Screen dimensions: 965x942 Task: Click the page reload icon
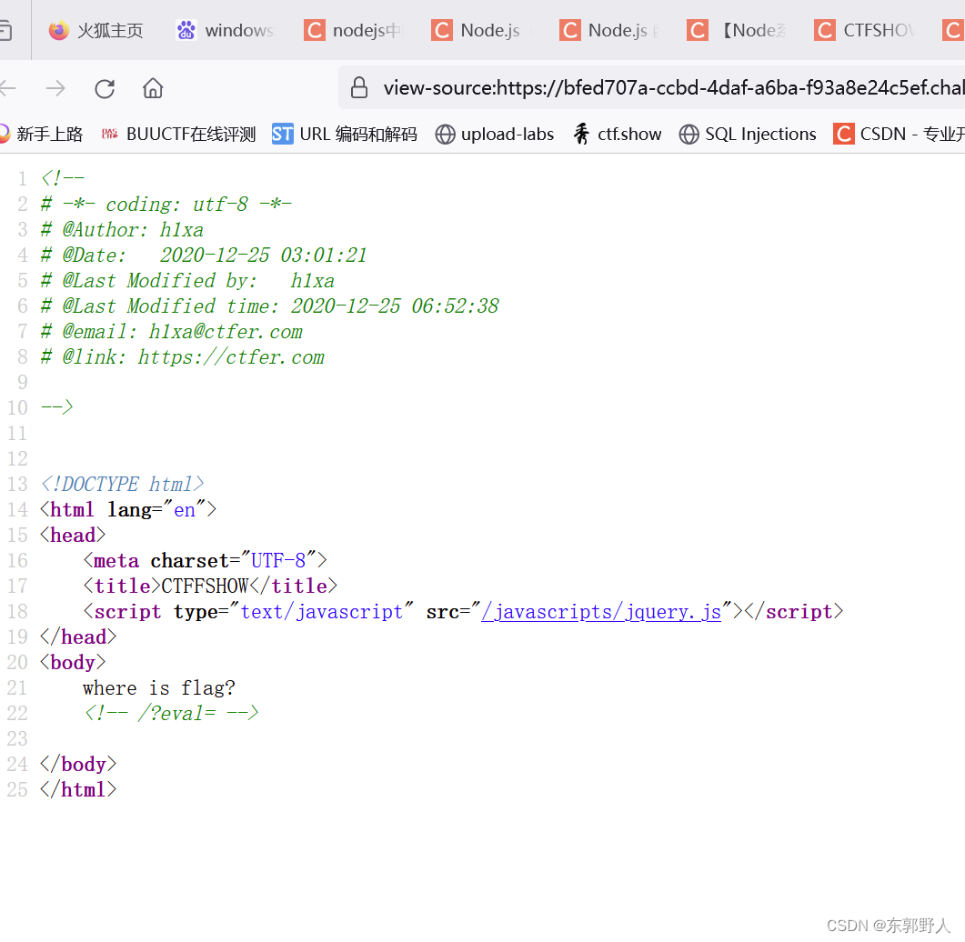104,88
